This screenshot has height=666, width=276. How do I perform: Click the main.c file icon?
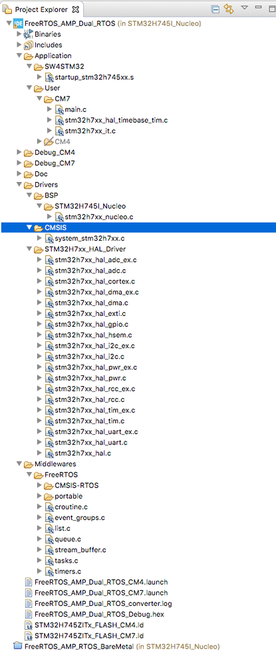point(59,109)
